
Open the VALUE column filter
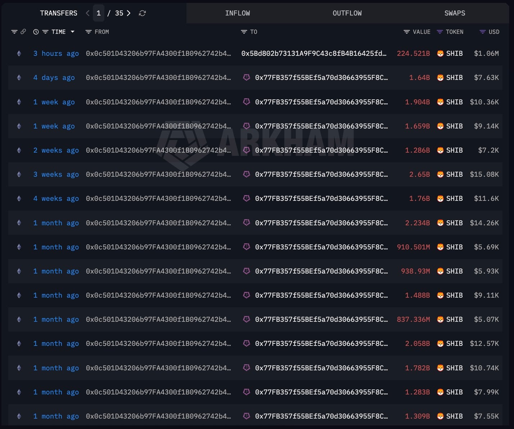(407, 32)
